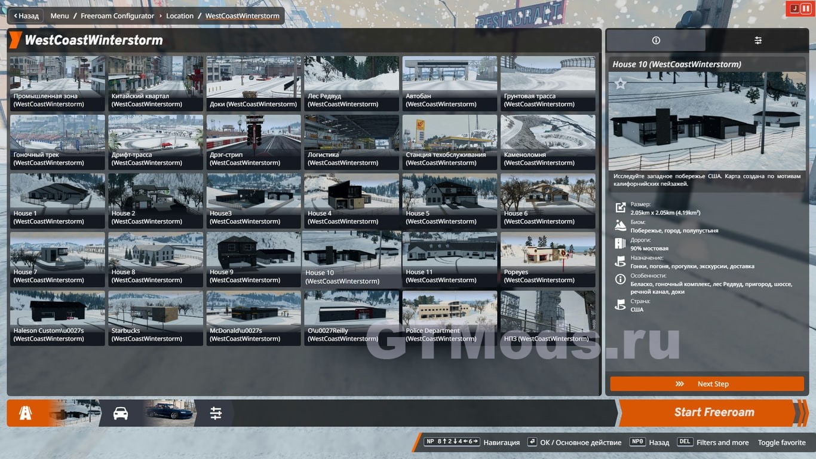This screenshot has width=816, height=459.
Task: Click Menu in the breadcrumb
Action: (60, 16)
